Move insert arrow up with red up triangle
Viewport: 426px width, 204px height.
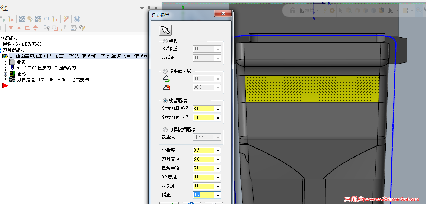(19, 27)
